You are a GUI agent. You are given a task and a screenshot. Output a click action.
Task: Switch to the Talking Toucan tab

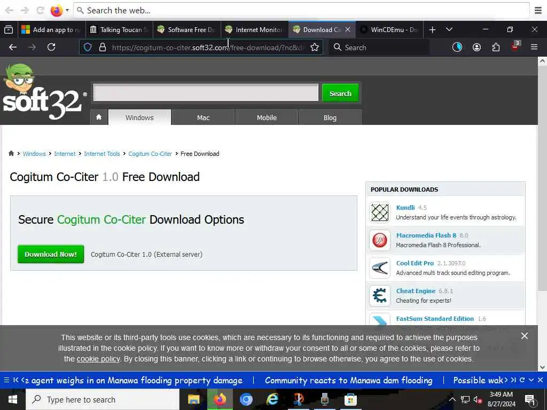(x=119, y=30)
